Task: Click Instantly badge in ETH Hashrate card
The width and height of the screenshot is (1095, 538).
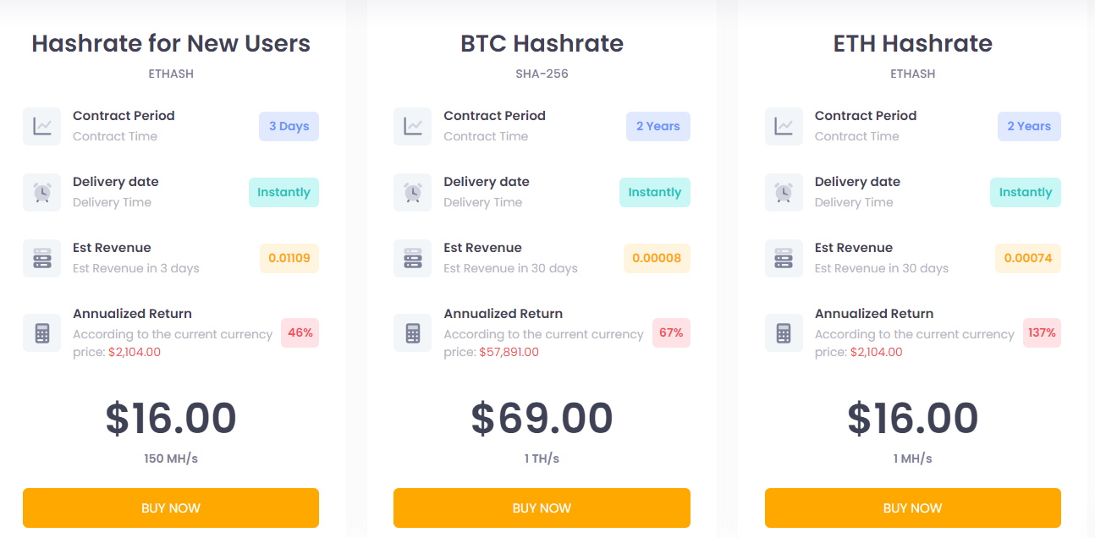Action: (1025, 192)
